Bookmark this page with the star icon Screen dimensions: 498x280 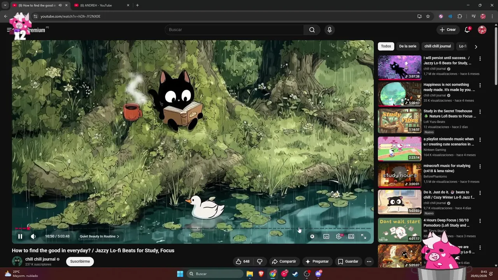click(x=428, y=16)
